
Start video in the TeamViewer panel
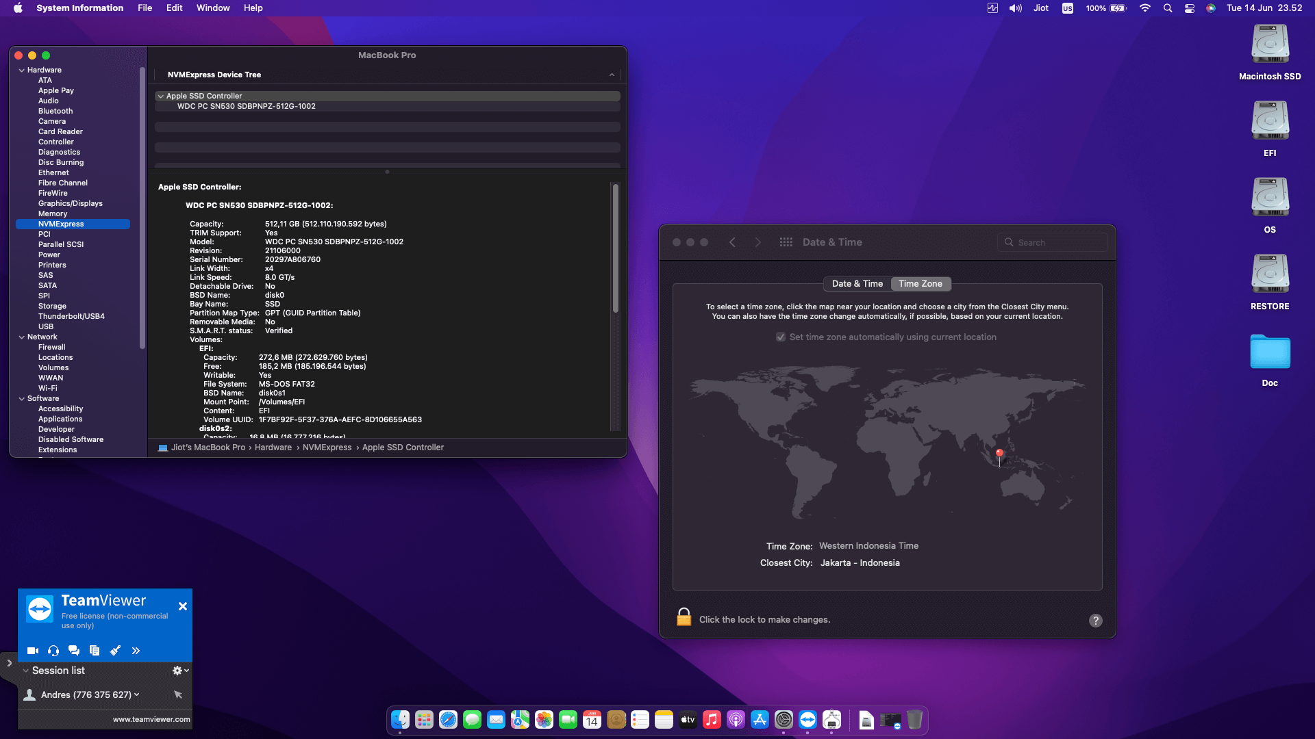tap(32, 651)
